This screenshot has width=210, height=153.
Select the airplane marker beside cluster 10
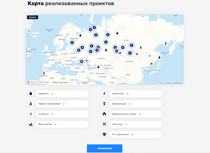(87, 61)
